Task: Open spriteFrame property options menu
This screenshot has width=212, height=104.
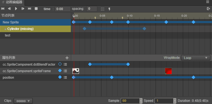Action: 65,71
